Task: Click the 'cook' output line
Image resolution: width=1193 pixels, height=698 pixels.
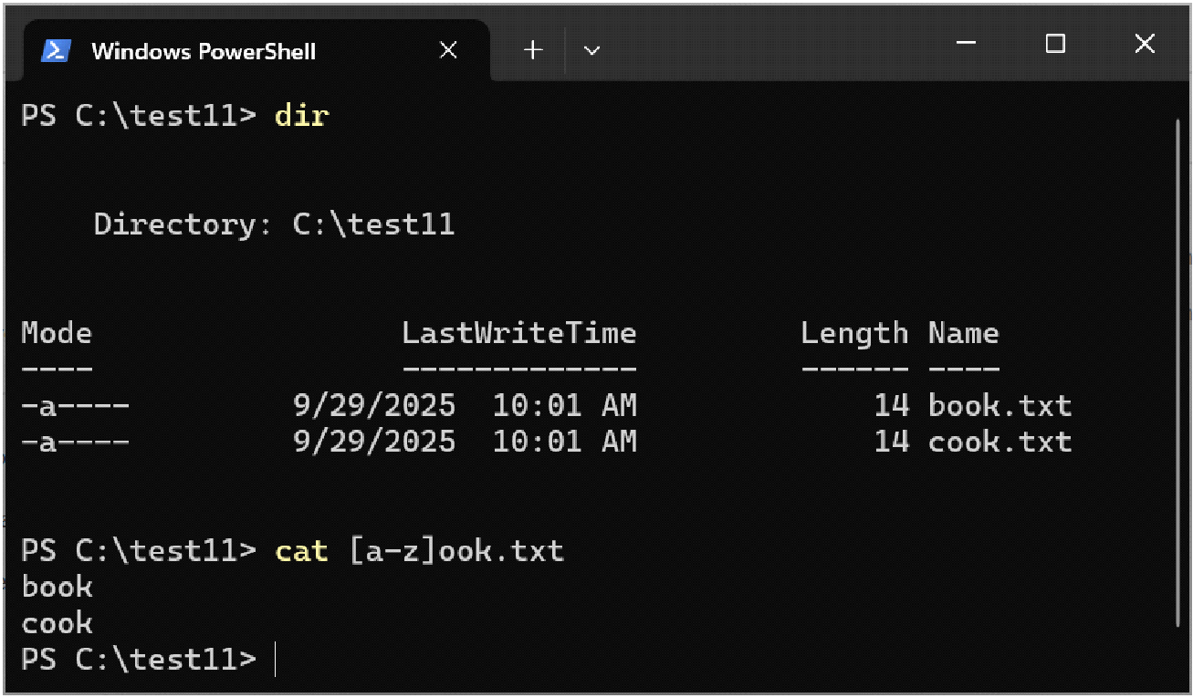Action: [58, 624]
